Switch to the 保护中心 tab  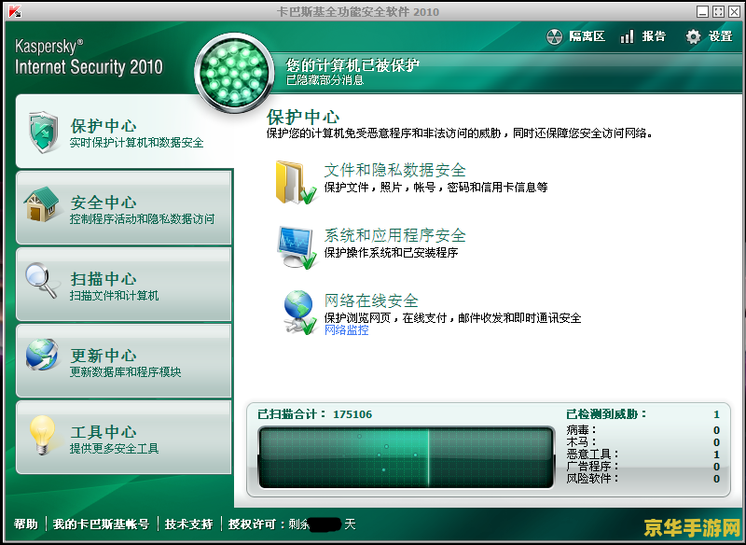point(124,131)
